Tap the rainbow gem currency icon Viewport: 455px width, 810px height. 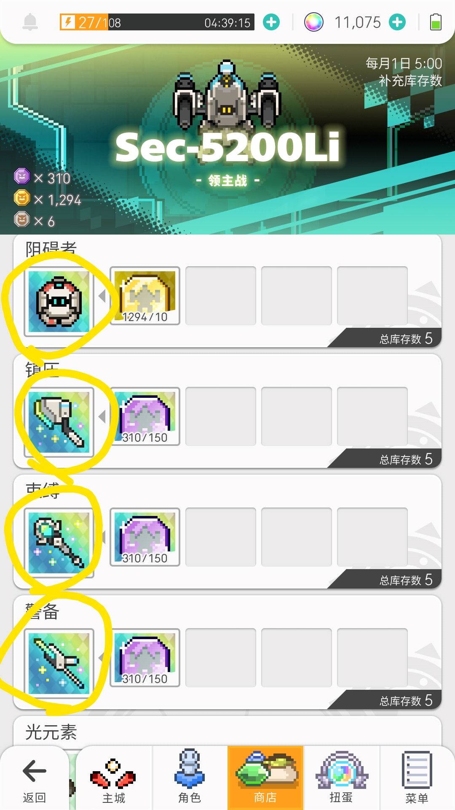pos(313,22)
